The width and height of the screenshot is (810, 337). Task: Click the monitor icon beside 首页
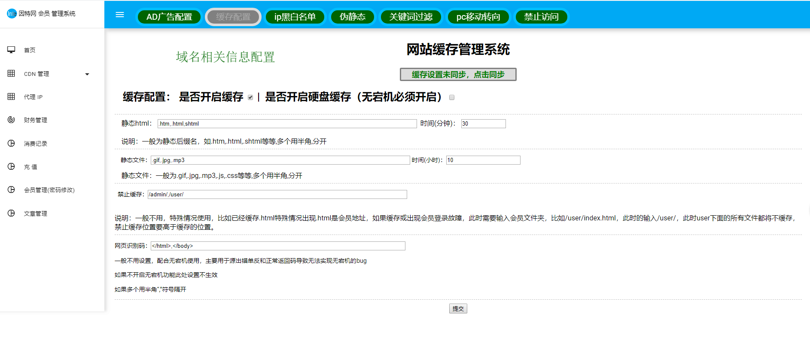pyautogui.click(x=11, y=50)
